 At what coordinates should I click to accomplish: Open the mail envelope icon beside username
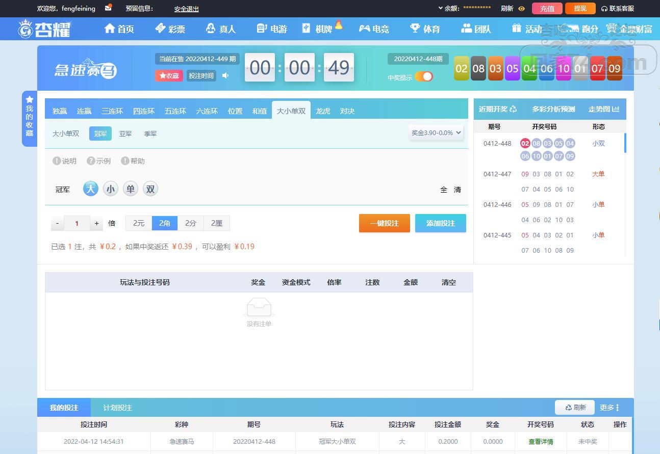click(108, 8)
